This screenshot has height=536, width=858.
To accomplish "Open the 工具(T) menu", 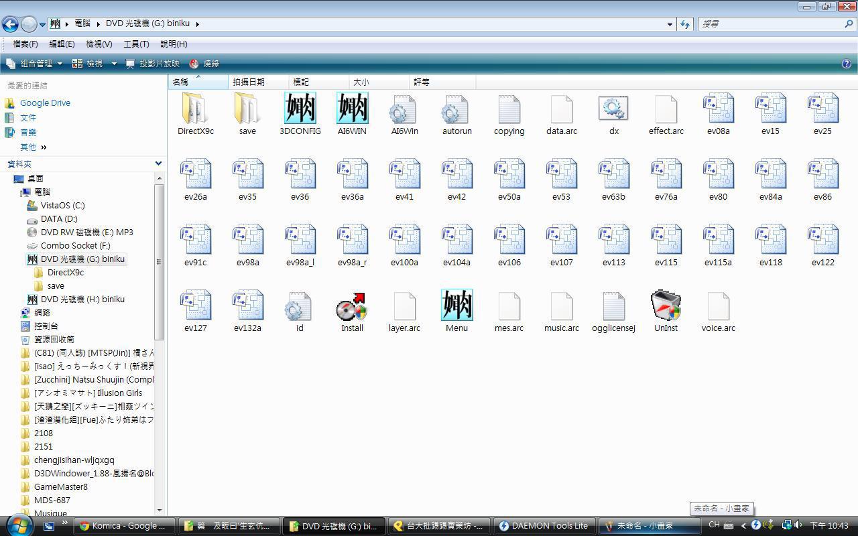I will point(136,44).
